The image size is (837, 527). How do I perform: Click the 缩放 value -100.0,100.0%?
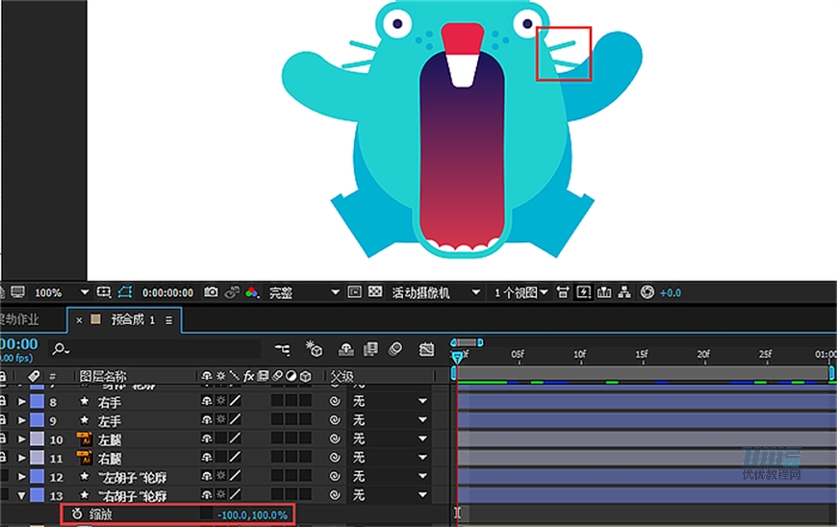(252, 514)
